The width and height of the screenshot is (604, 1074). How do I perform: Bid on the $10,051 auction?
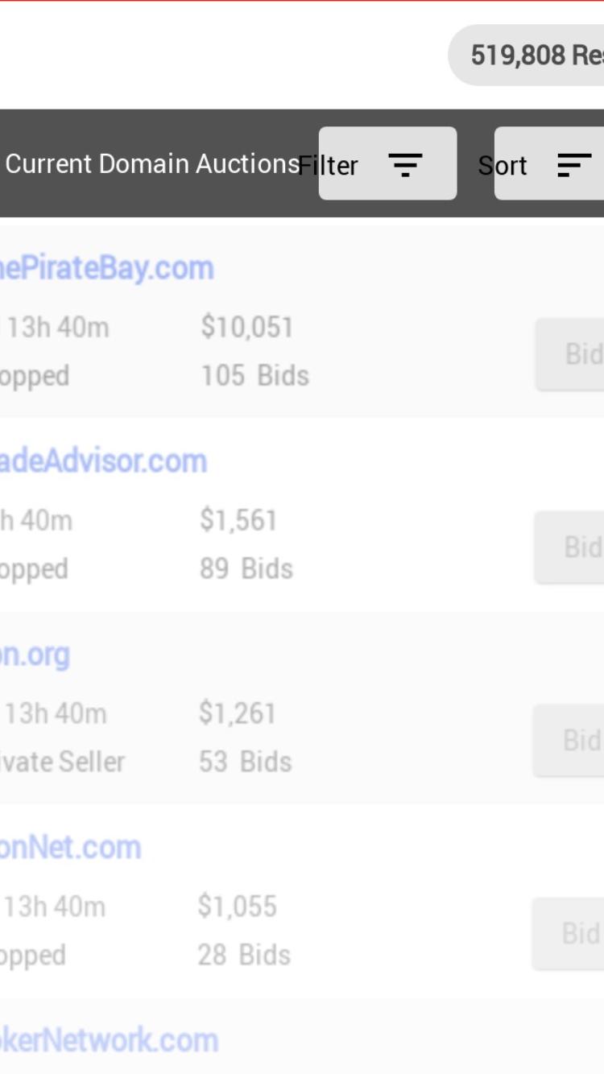click(x=570, y=354)
